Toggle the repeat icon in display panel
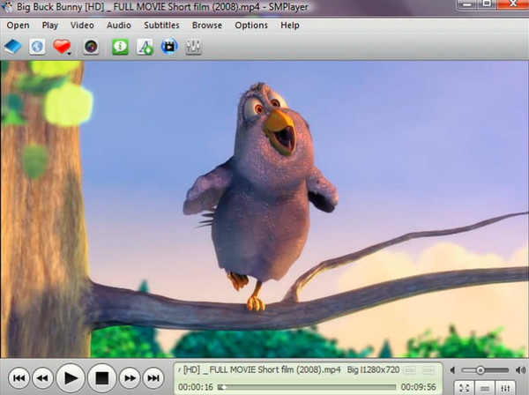The height and width of the screenshot is (395, 529). click(x=410, y=370)
